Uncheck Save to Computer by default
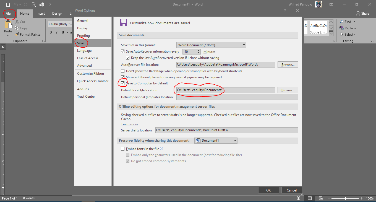Viewport: 376px width, 202px height. click(x=123, y=83)
